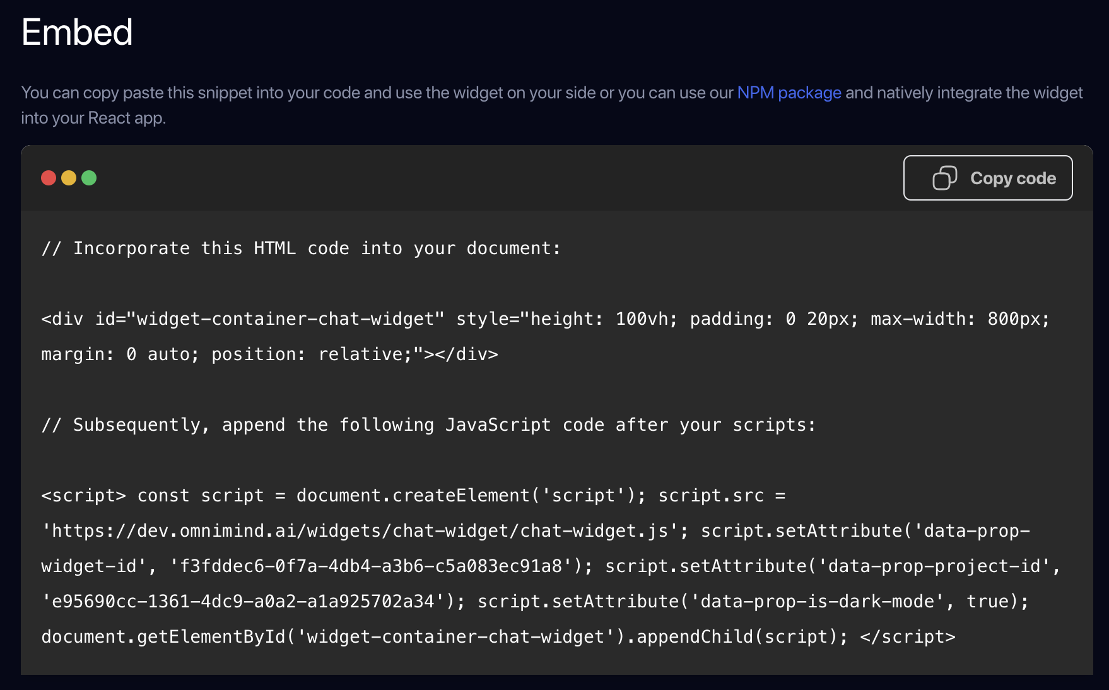Click the "Subsequently, append the following" comment
This screenshot has width=1109, height=690.
click(428, 425)
